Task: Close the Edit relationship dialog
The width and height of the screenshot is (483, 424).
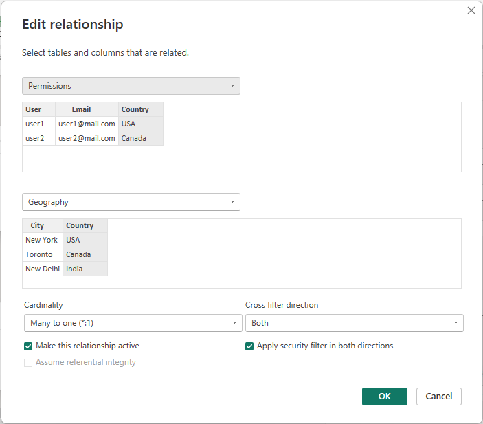Action: 471,10
